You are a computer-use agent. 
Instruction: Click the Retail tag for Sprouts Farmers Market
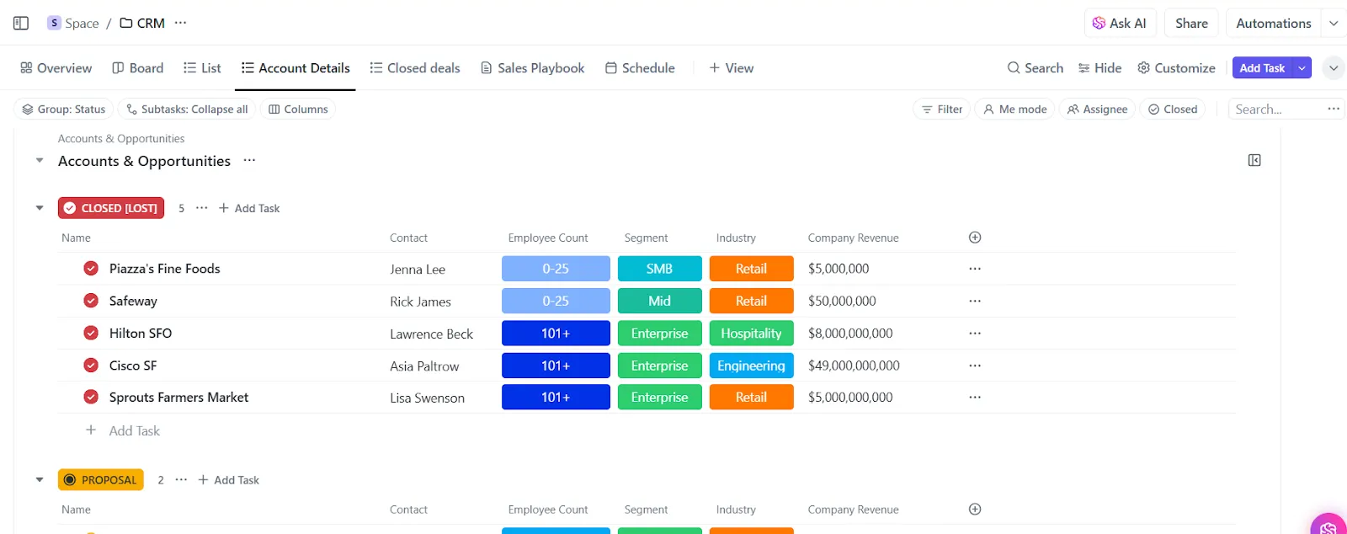tap(751, 397)
